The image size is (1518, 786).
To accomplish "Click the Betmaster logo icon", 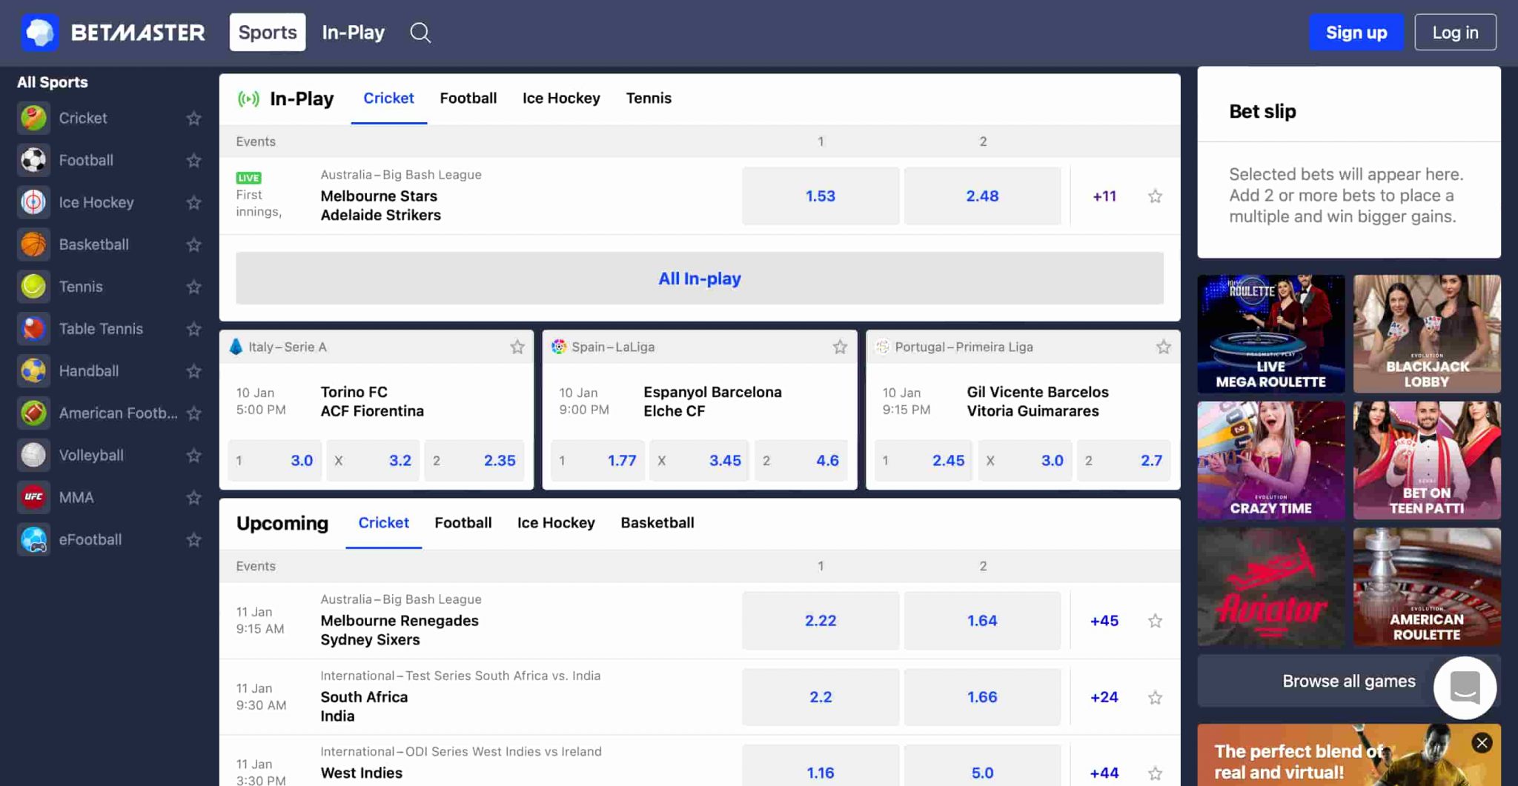I will point(39,33).
